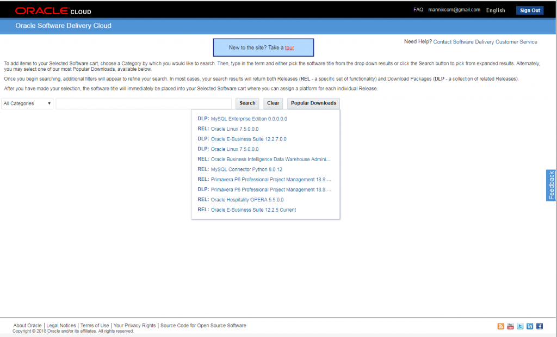Open the English language selector

496,10
